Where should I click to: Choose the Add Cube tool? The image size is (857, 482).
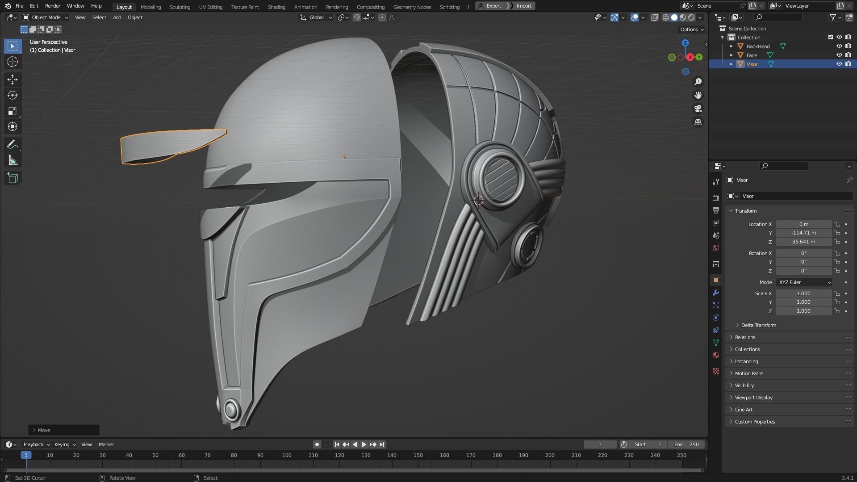(x=13, y=178)
